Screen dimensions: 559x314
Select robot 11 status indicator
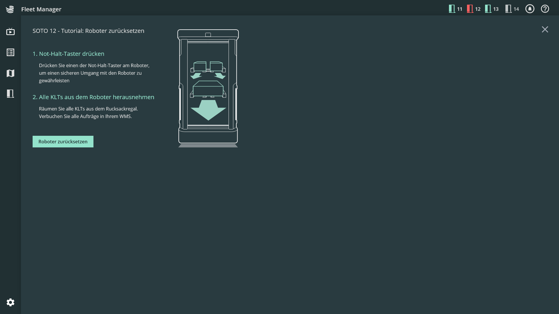tap(456, 9)
